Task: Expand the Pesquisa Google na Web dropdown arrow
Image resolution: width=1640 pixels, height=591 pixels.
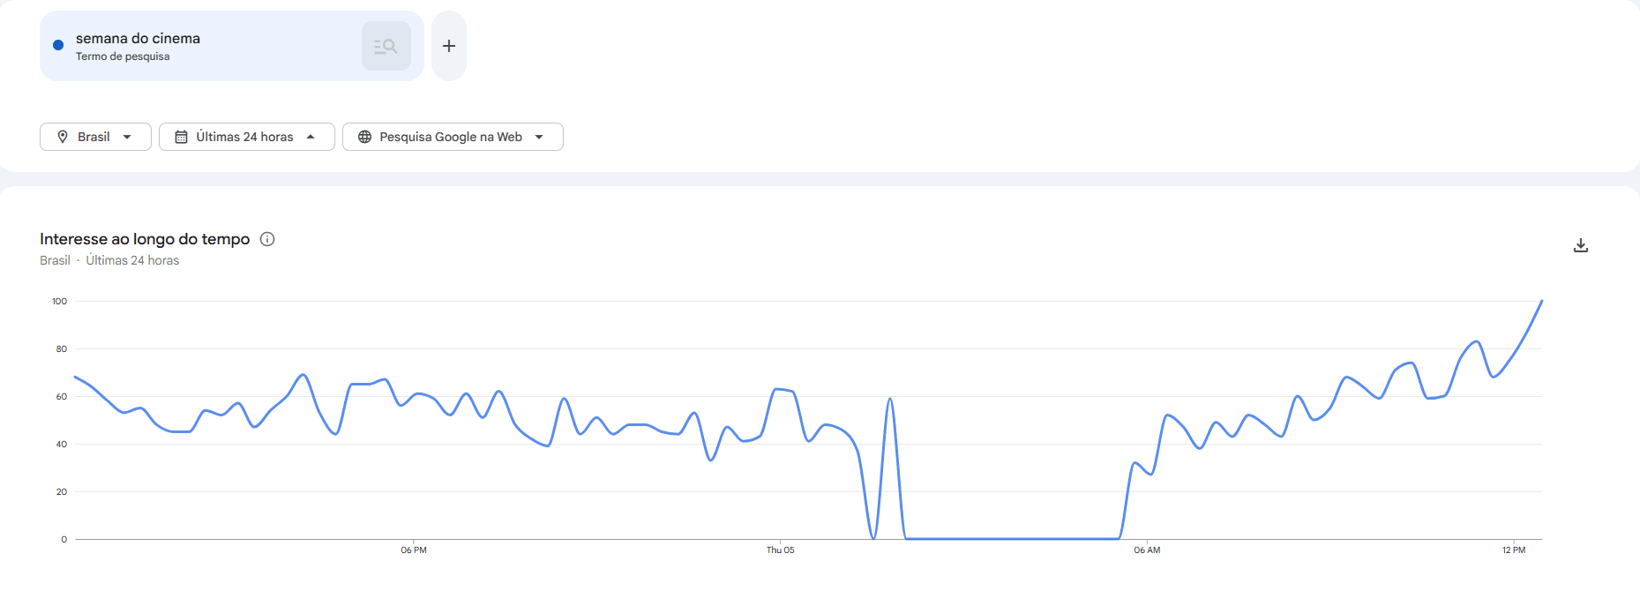Action: tap(539, 137)
